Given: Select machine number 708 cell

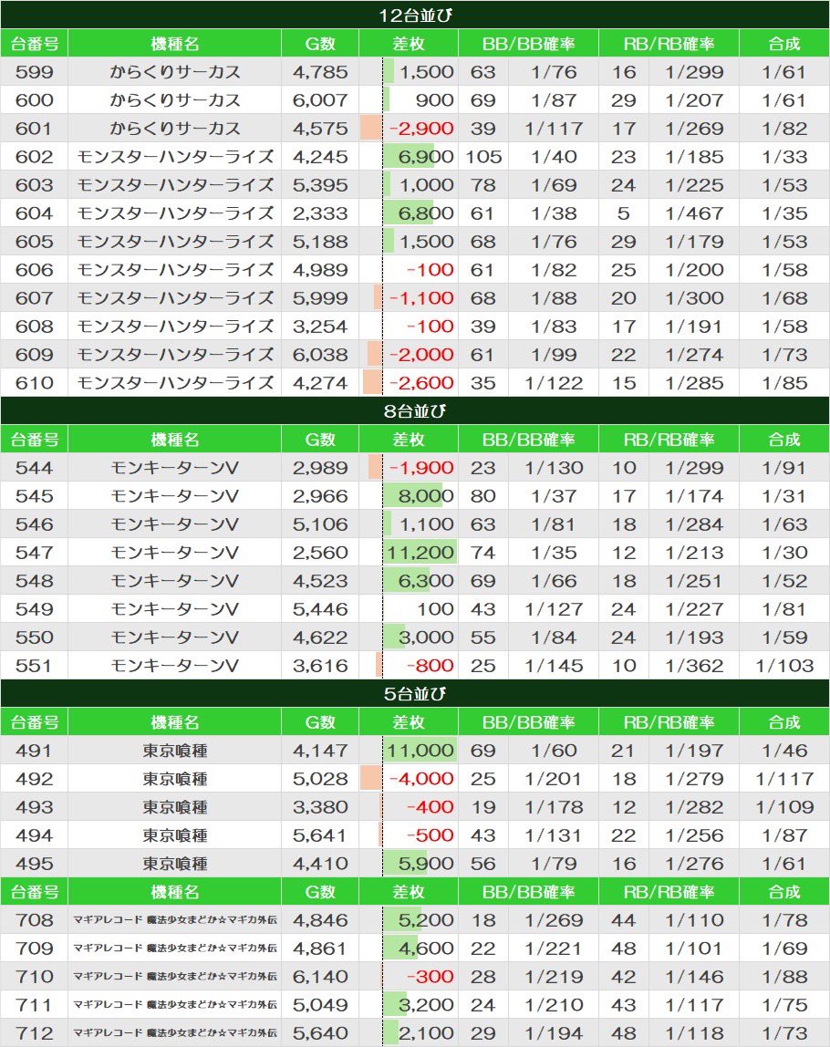Looking at the screenshot, I should point(34,919).
